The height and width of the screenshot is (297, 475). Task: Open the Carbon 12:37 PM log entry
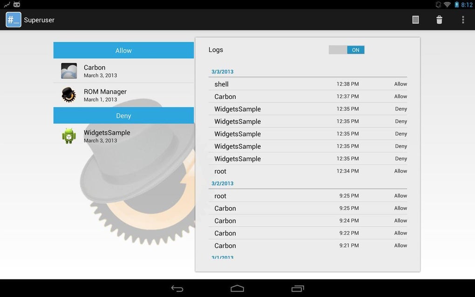tap(308, 96)
